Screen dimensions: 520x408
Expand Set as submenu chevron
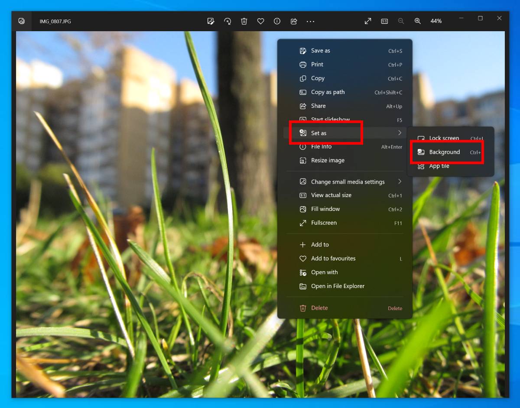(x=400, y=133)
